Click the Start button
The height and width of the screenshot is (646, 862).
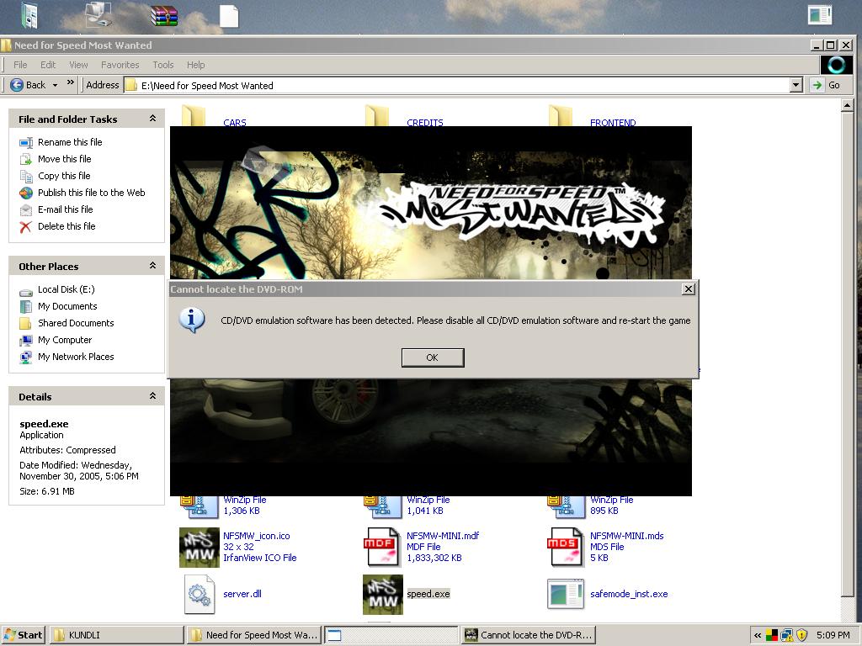23,635
